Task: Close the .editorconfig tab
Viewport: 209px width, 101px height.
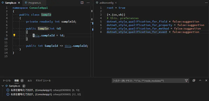Action: (x=116, y=3)
